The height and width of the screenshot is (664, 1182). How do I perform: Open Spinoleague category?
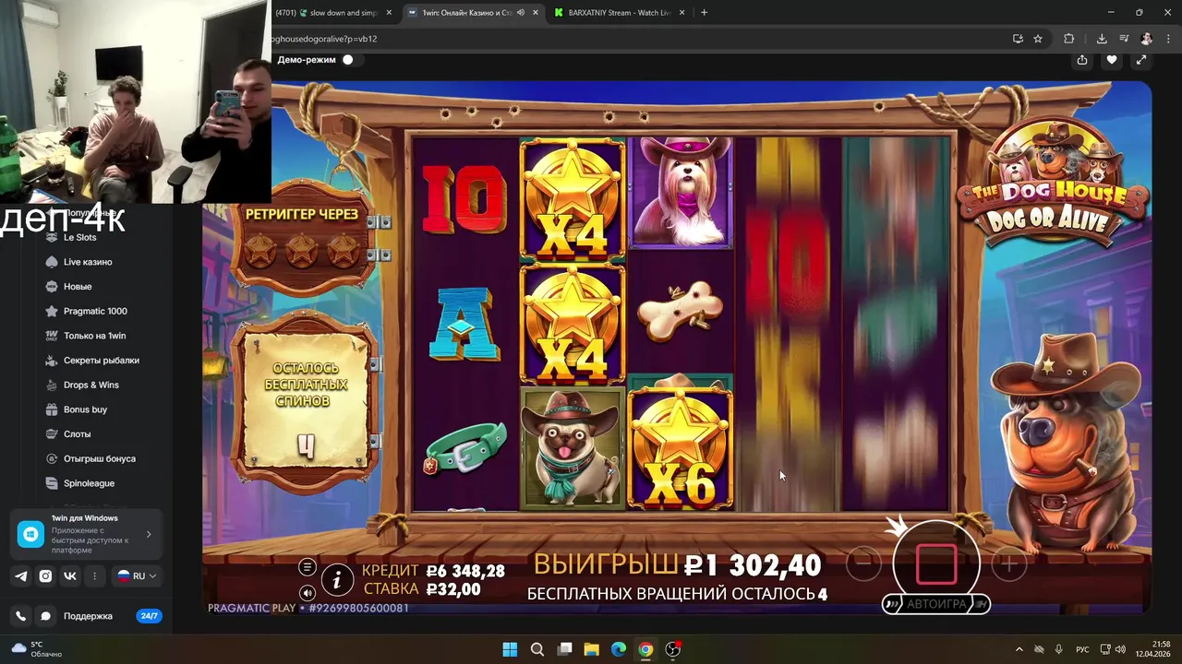(x=89, y=483)
